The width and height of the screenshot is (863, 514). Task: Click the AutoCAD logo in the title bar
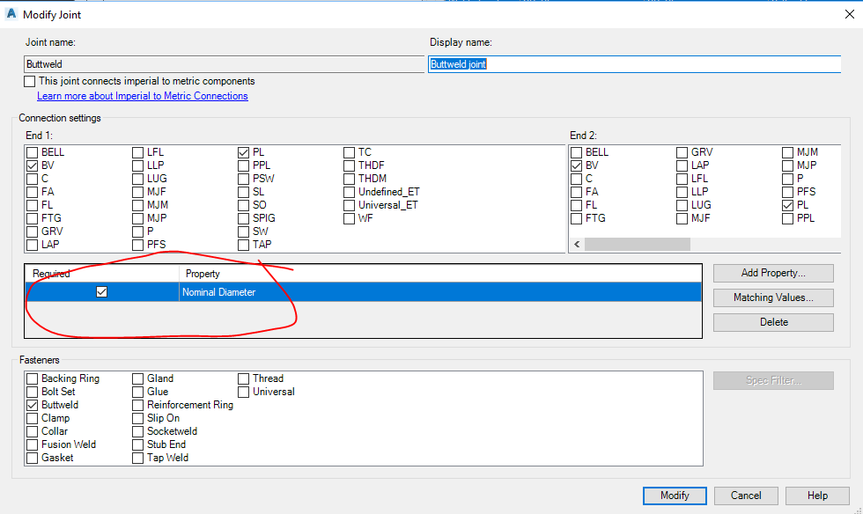(11, 14)
